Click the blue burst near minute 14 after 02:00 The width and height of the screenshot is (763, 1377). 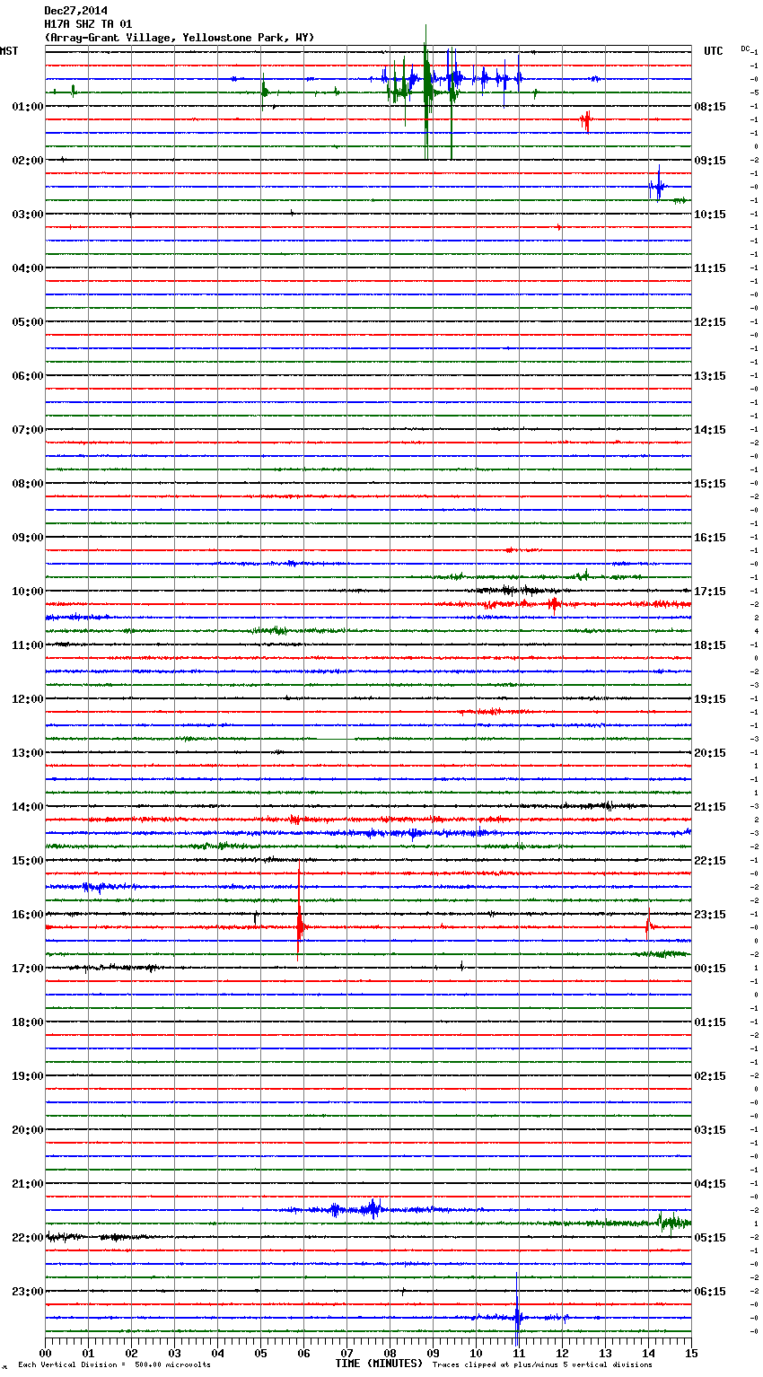click(x=658, y=186)
